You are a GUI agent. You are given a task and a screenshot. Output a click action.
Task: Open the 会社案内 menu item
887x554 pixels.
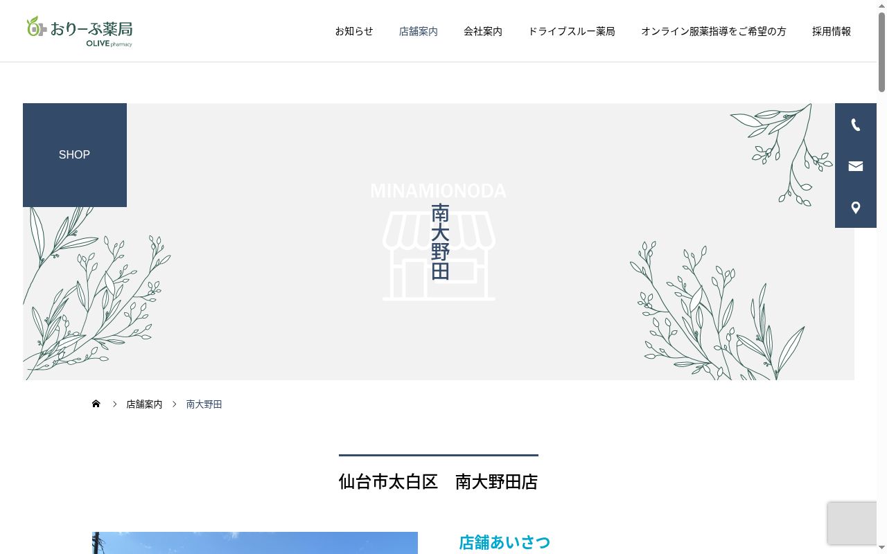click(483, 31)
